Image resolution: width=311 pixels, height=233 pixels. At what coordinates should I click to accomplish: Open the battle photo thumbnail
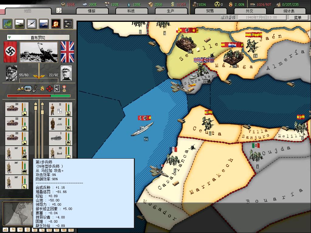39,52
